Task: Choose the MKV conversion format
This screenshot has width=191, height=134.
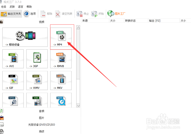Action: (61, 81)
